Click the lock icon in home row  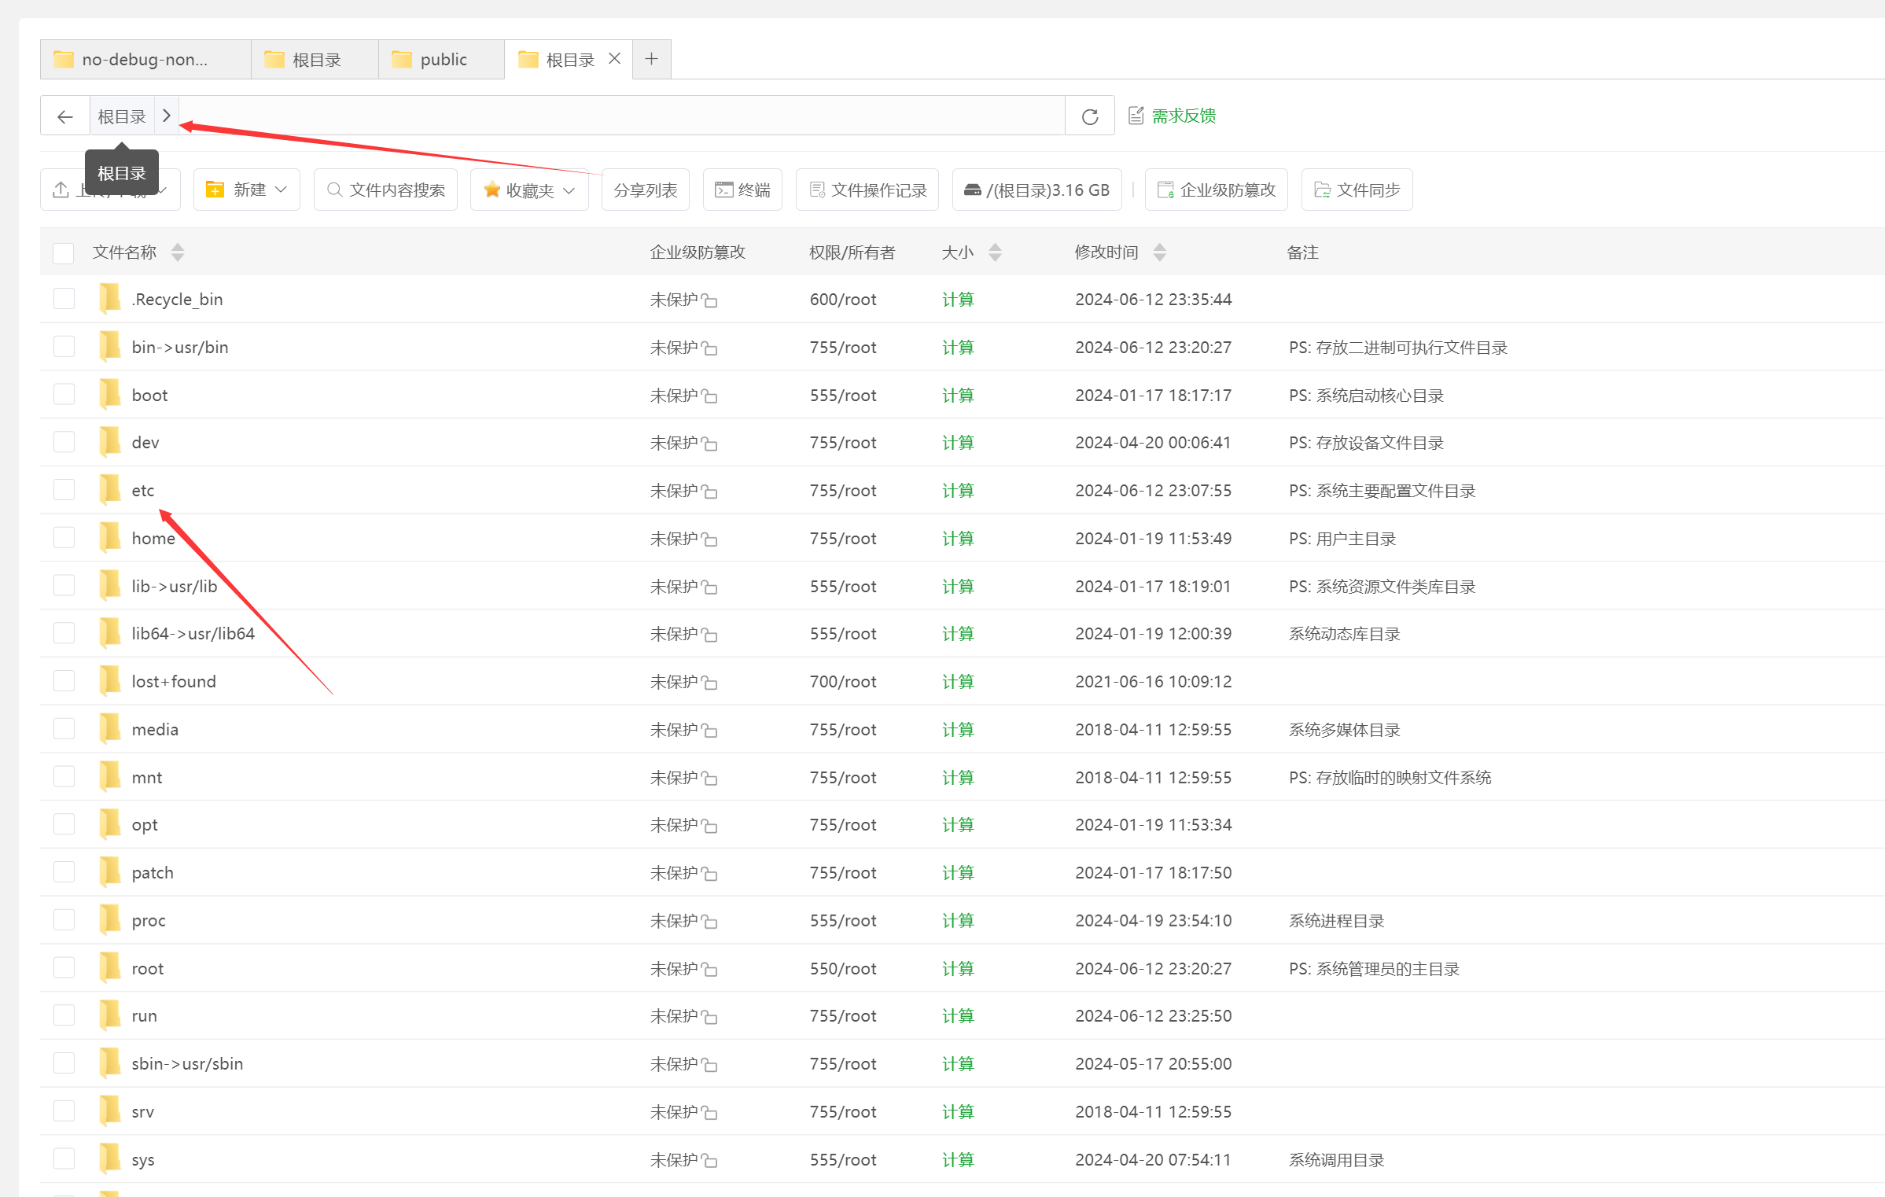pos(709,539)
